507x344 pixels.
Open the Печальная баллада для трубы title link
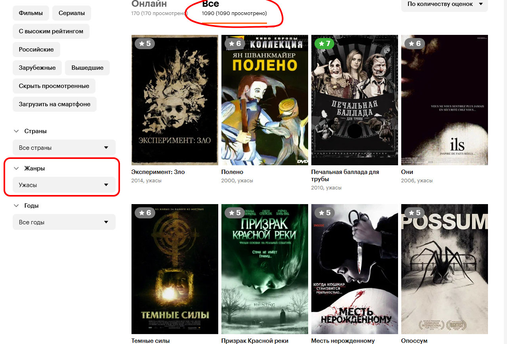(345, 176)
